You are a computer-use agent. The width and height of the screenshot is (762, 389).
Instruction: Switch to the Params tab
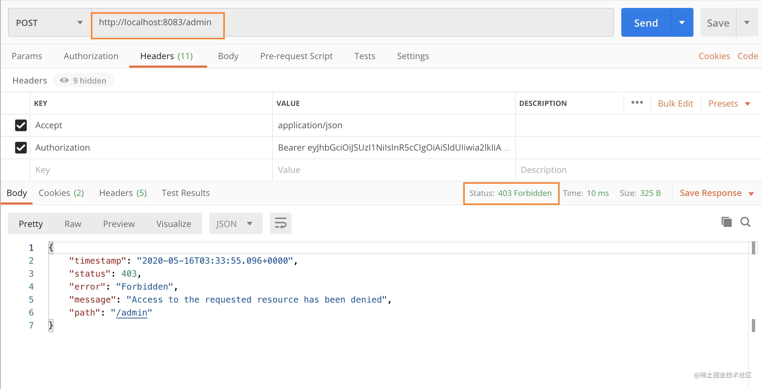tap(26, 56)
